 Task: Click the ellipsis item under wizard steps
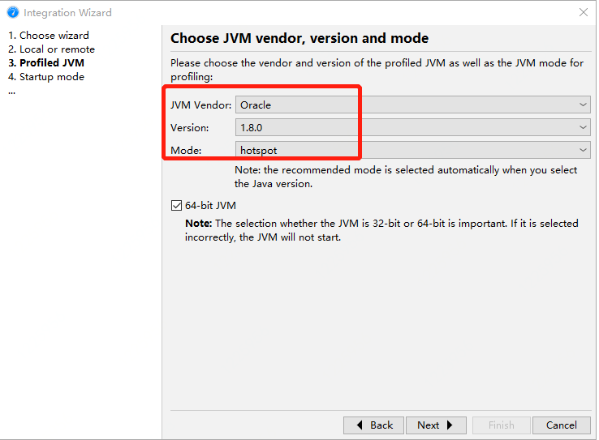(x=12, y=90)
